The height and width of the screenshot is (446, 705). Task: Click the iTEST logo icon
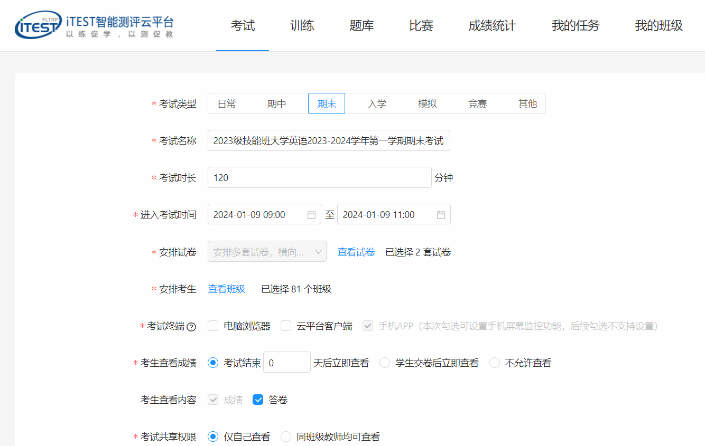(x=38, y=25)
